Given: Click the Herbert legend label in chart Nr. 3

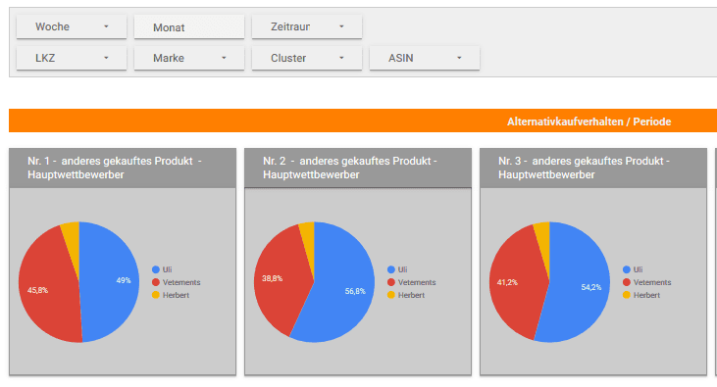Looking at the screenshot, I should [647, 295].
